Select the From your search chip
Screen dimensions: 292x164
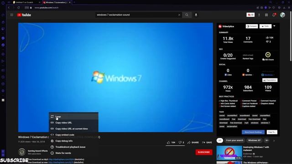click(x=235, y=140)
